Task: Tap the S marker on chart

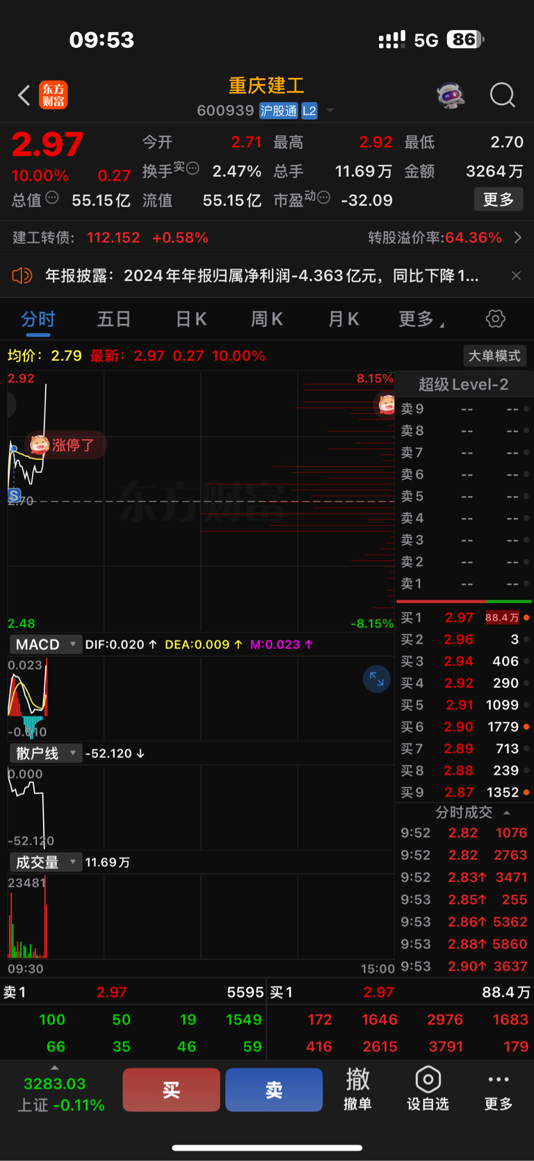Action: coord(14,495)
